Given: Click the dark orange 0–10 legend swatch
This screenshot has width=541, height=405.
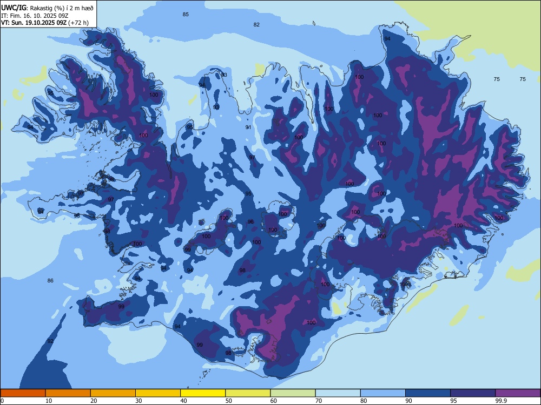Looking at the screenshot, I should [23, 393].
